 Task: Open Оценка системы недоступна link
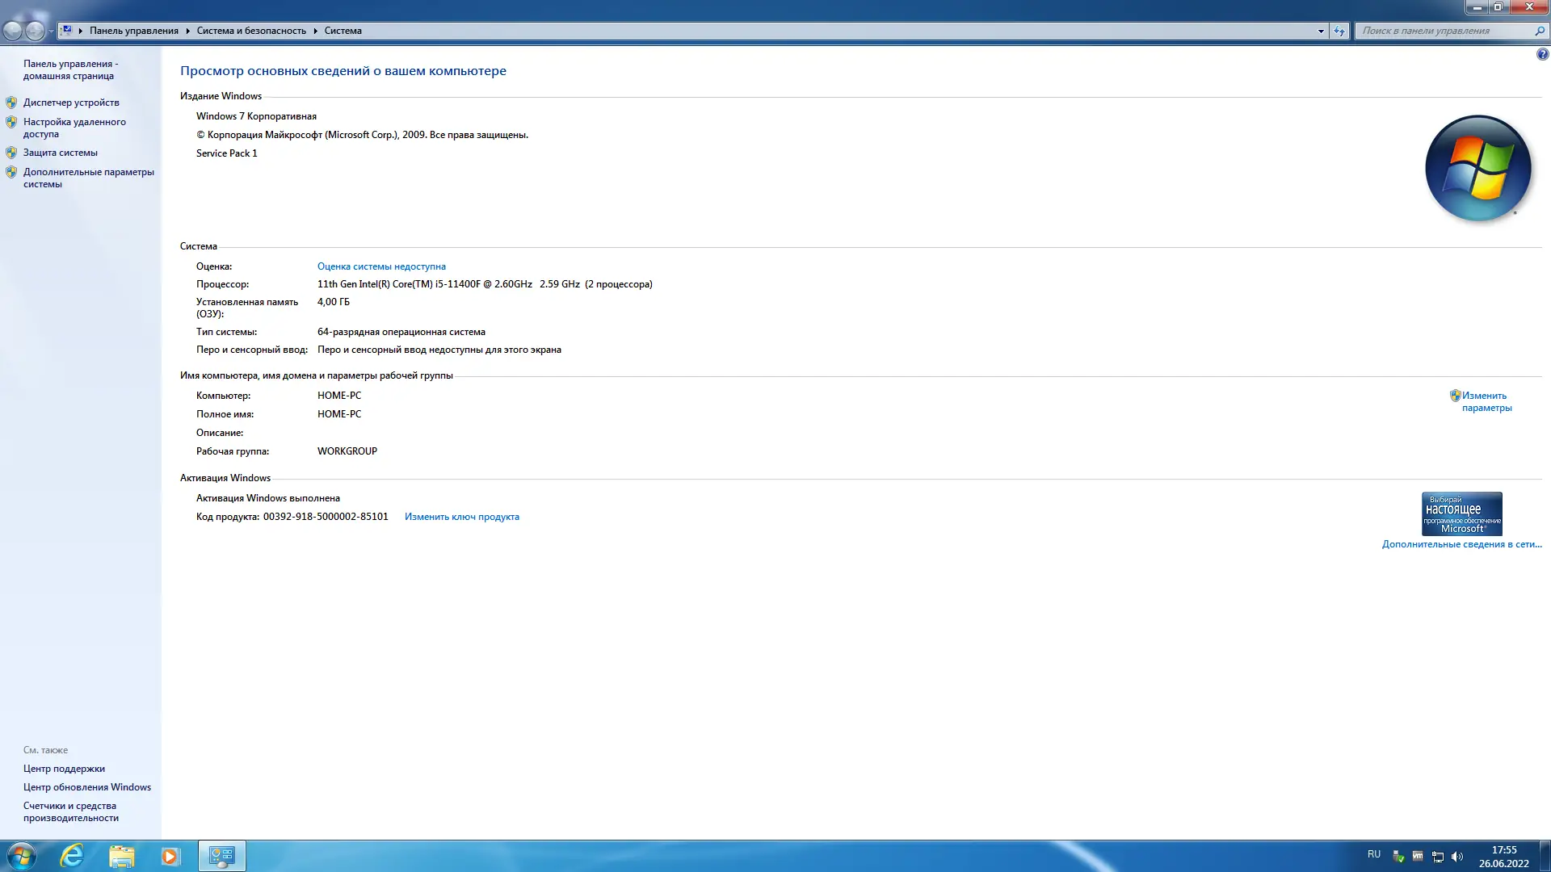click(381, 266)
